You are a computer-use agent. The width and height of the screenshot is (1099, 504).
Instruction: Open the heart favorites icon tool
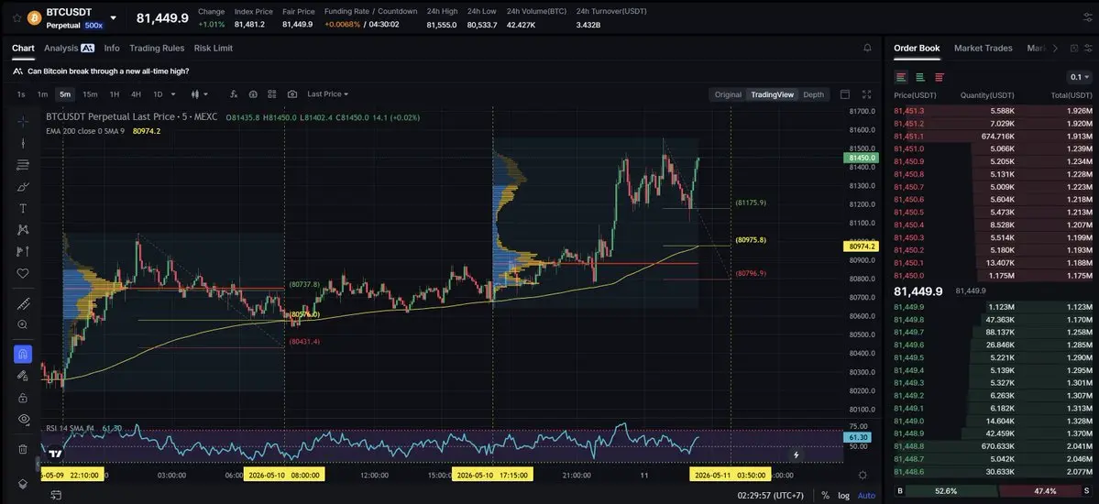(x=23, y=273)
